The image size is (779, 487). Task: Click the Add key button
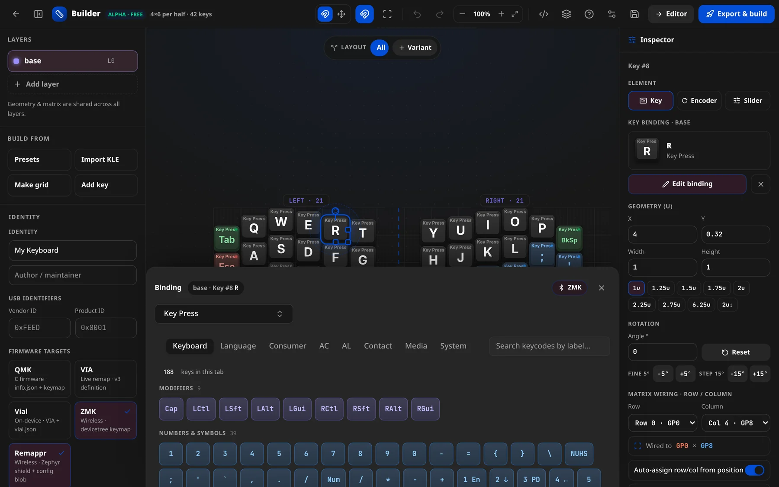(x=106, y=185)
